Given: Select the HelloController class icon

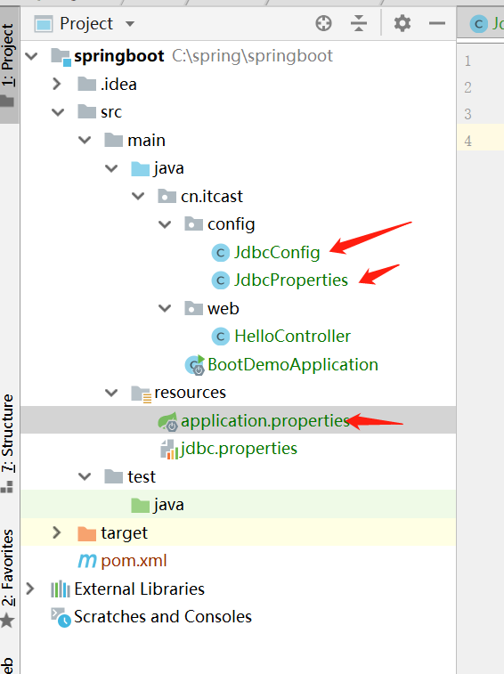Looking at the screenshot, I should [x=221, y=337].
